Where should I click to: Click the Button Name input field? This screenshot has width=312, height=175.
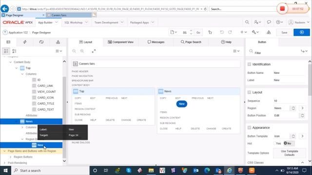click(x=289, y=73)
